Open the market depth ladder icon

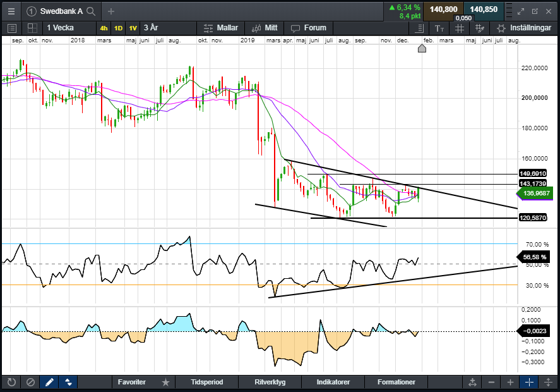click(509, 11)
